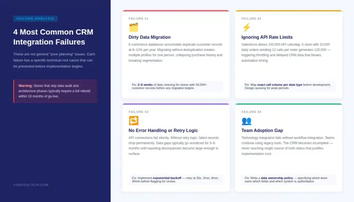Click the fix note mentioning '2–6 weeks'
The image size is (354, 202).
[176, 86]
